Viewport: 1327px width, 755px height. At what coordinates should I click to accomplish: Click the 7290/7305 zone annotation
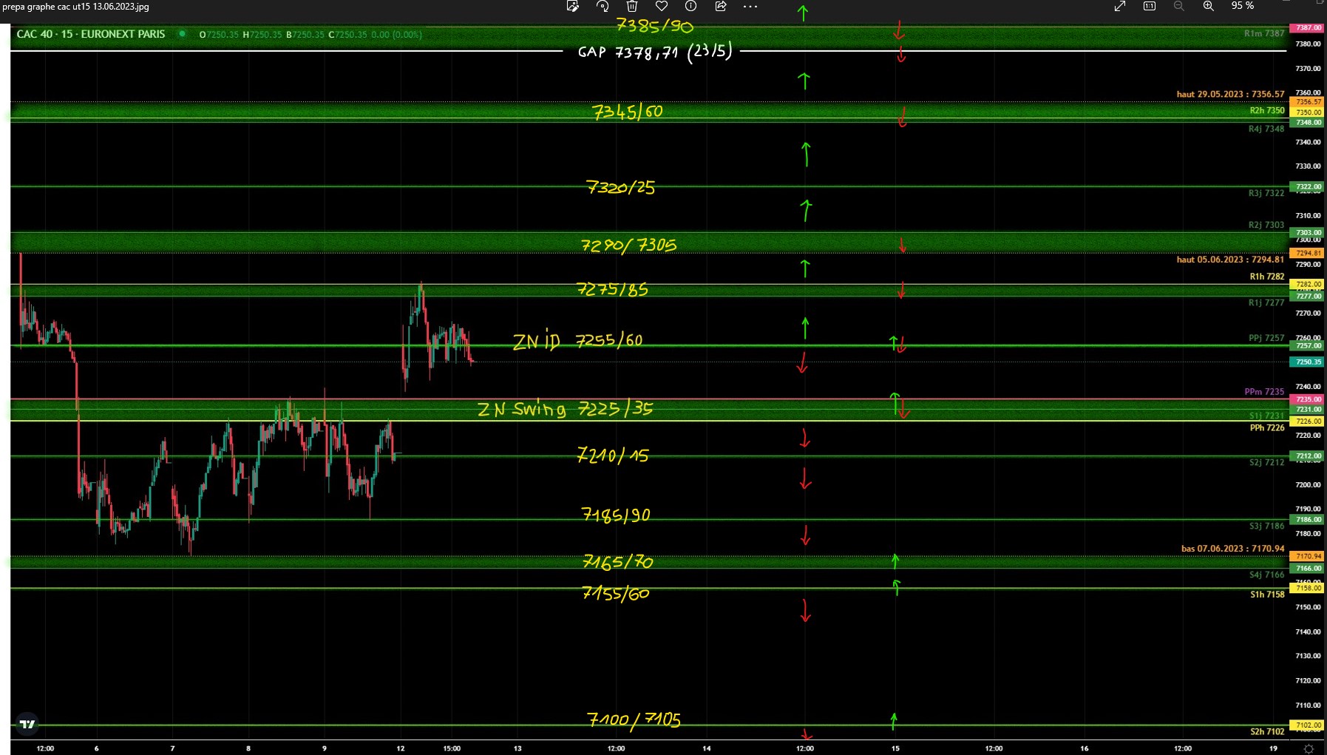629,245
